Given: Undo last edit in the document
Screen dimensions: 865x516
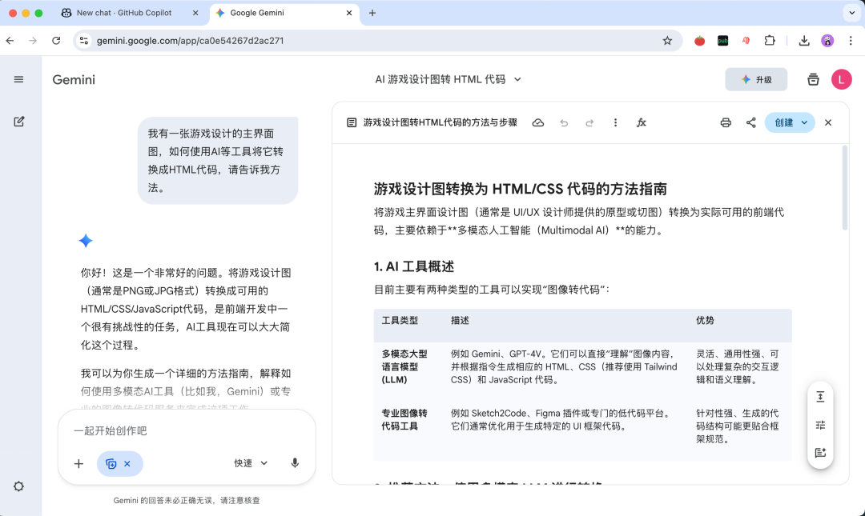Looking at the screenshot, I should (564, 122).
